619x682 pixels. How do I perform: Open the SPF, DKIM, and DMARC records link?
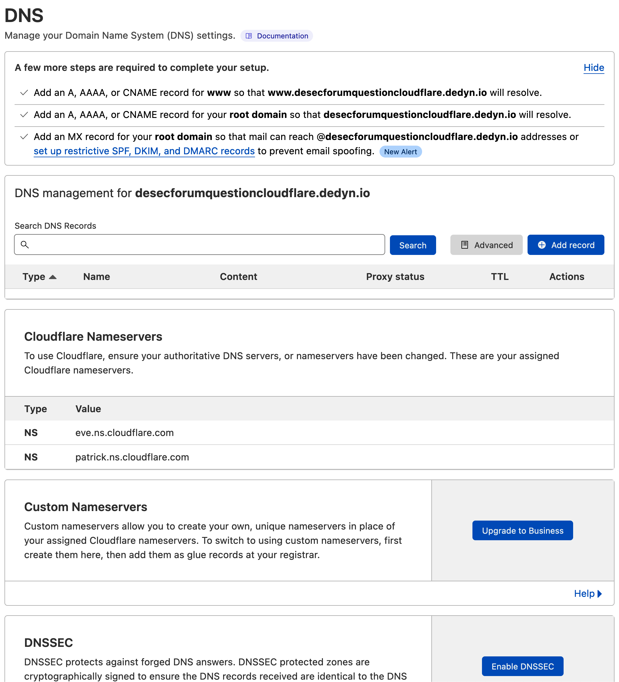[144, 151]
